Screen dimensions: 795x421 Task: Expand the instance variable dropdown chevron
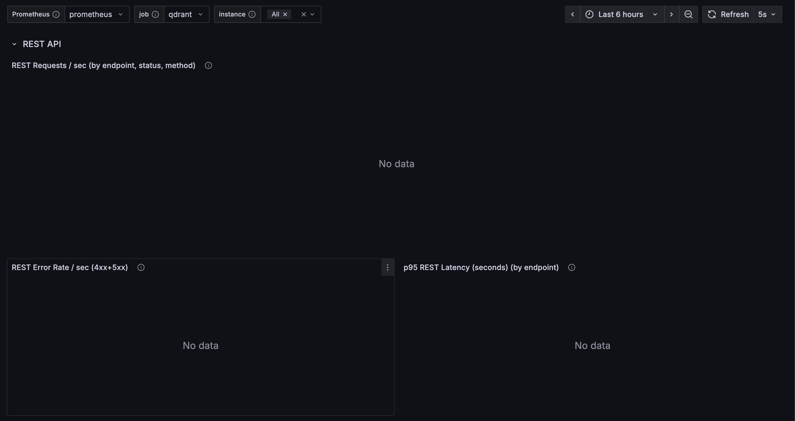point(312,15)
